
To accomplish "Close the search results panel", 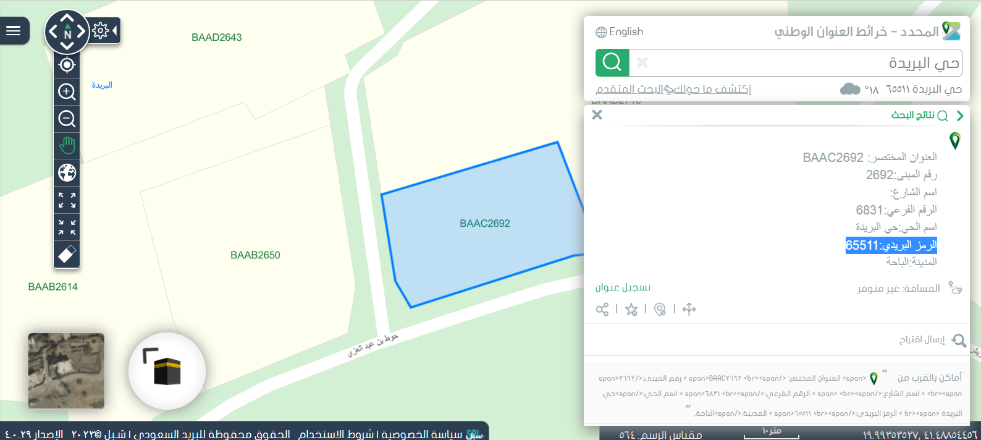I will click(597, 115).
